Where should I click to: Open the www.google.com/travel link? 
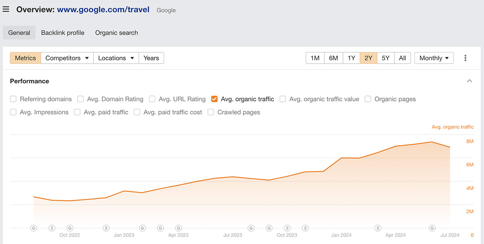(103, 10)
